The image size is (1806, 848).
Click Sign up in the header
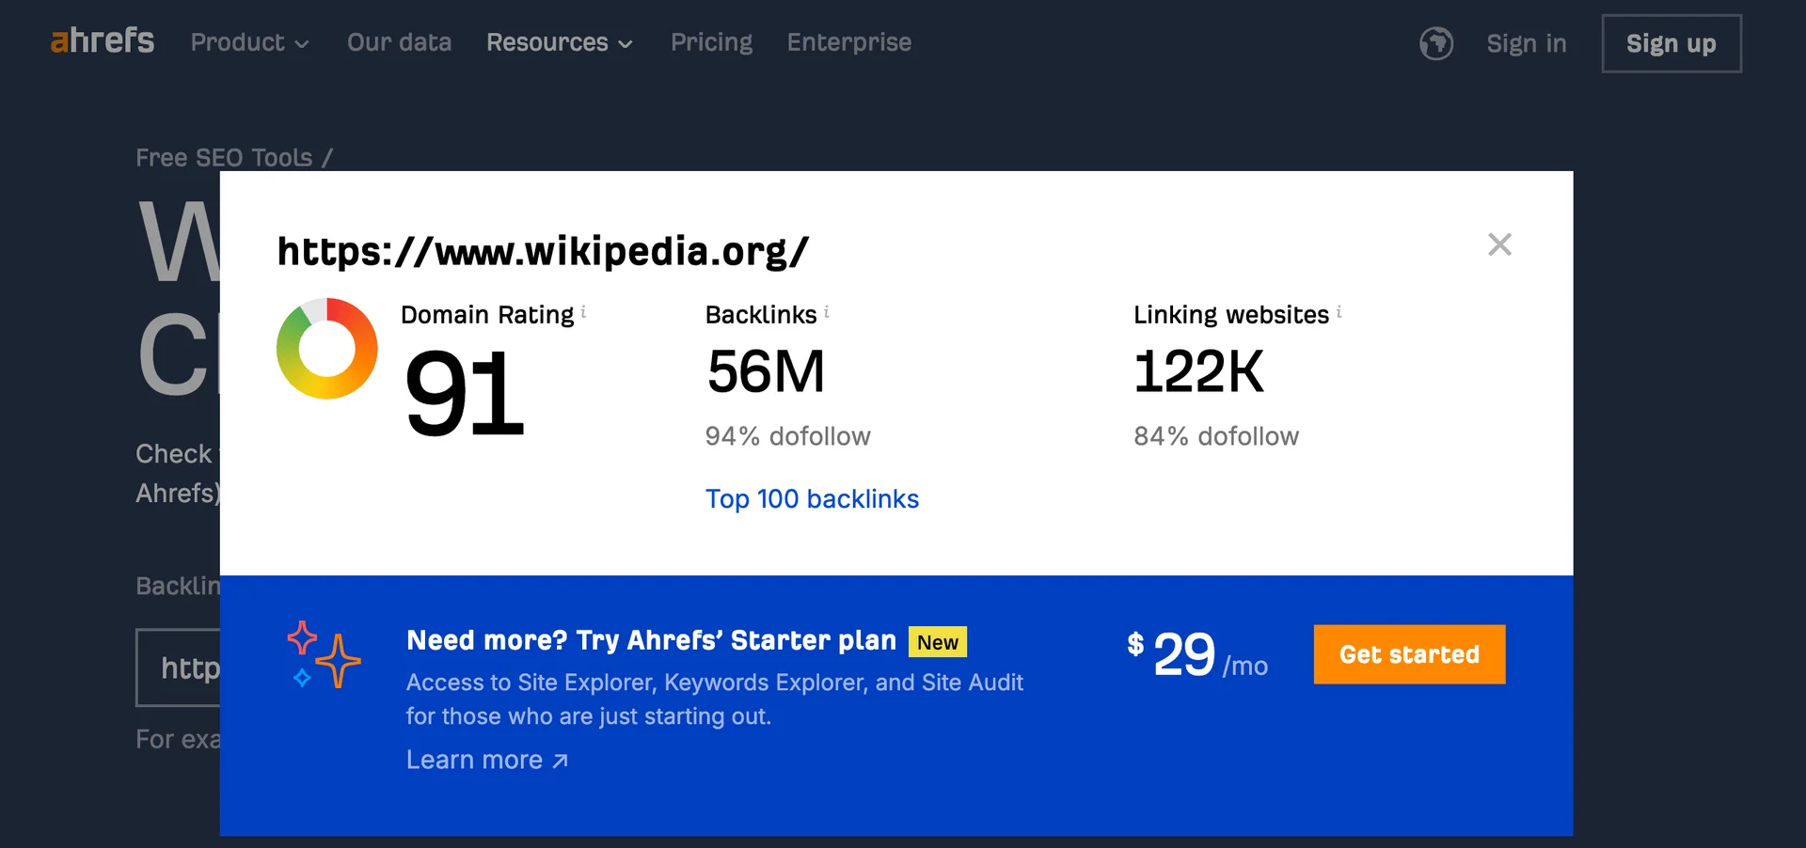coord(1671,43)
